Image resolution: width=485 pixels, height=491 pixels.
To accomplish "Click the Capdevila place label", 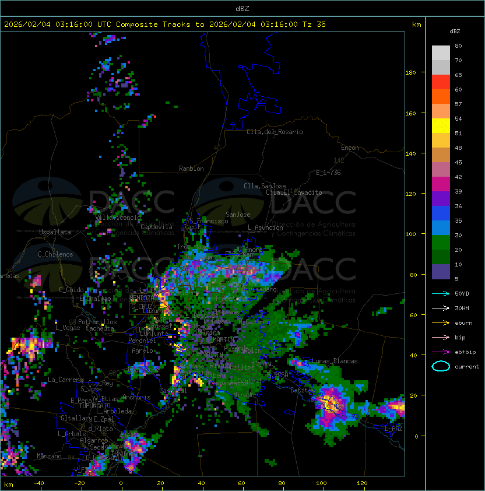I will (x=157, y=227).
